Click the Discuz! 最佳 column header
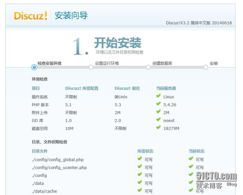Screen dimensions: 243x195 pos(127,88)
